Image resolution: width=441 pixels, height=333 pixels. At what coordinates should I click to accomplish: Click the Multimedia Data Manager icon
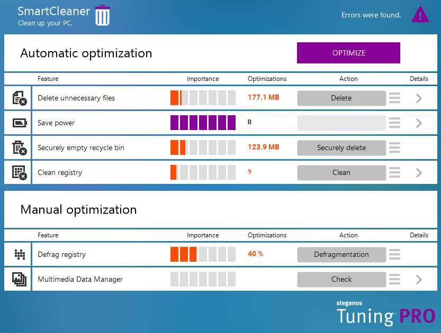[x=19, y=279]
